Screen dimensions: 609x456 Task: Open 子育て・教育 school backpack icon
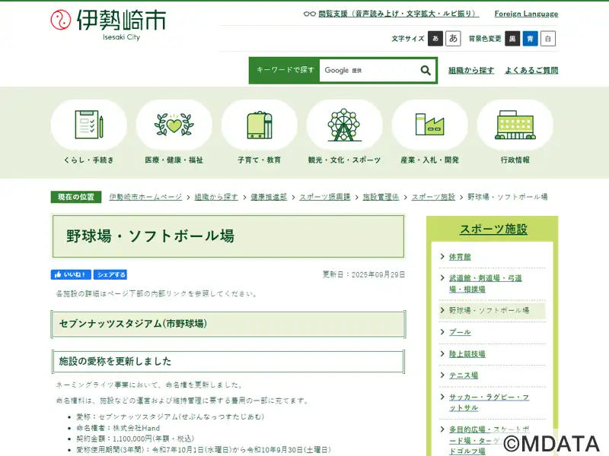tap(260, 125)
